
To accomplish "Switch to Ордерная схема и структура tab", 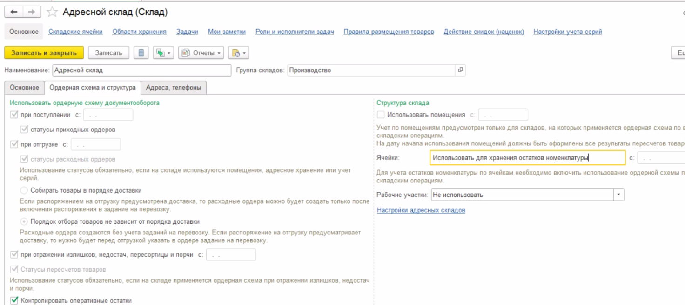I will coord(93,87).
